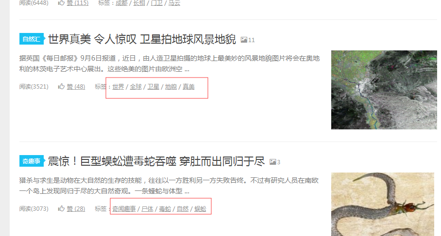Click the 自然汇 category badge
The image size is (441, 236).
[x=32, y=39]
